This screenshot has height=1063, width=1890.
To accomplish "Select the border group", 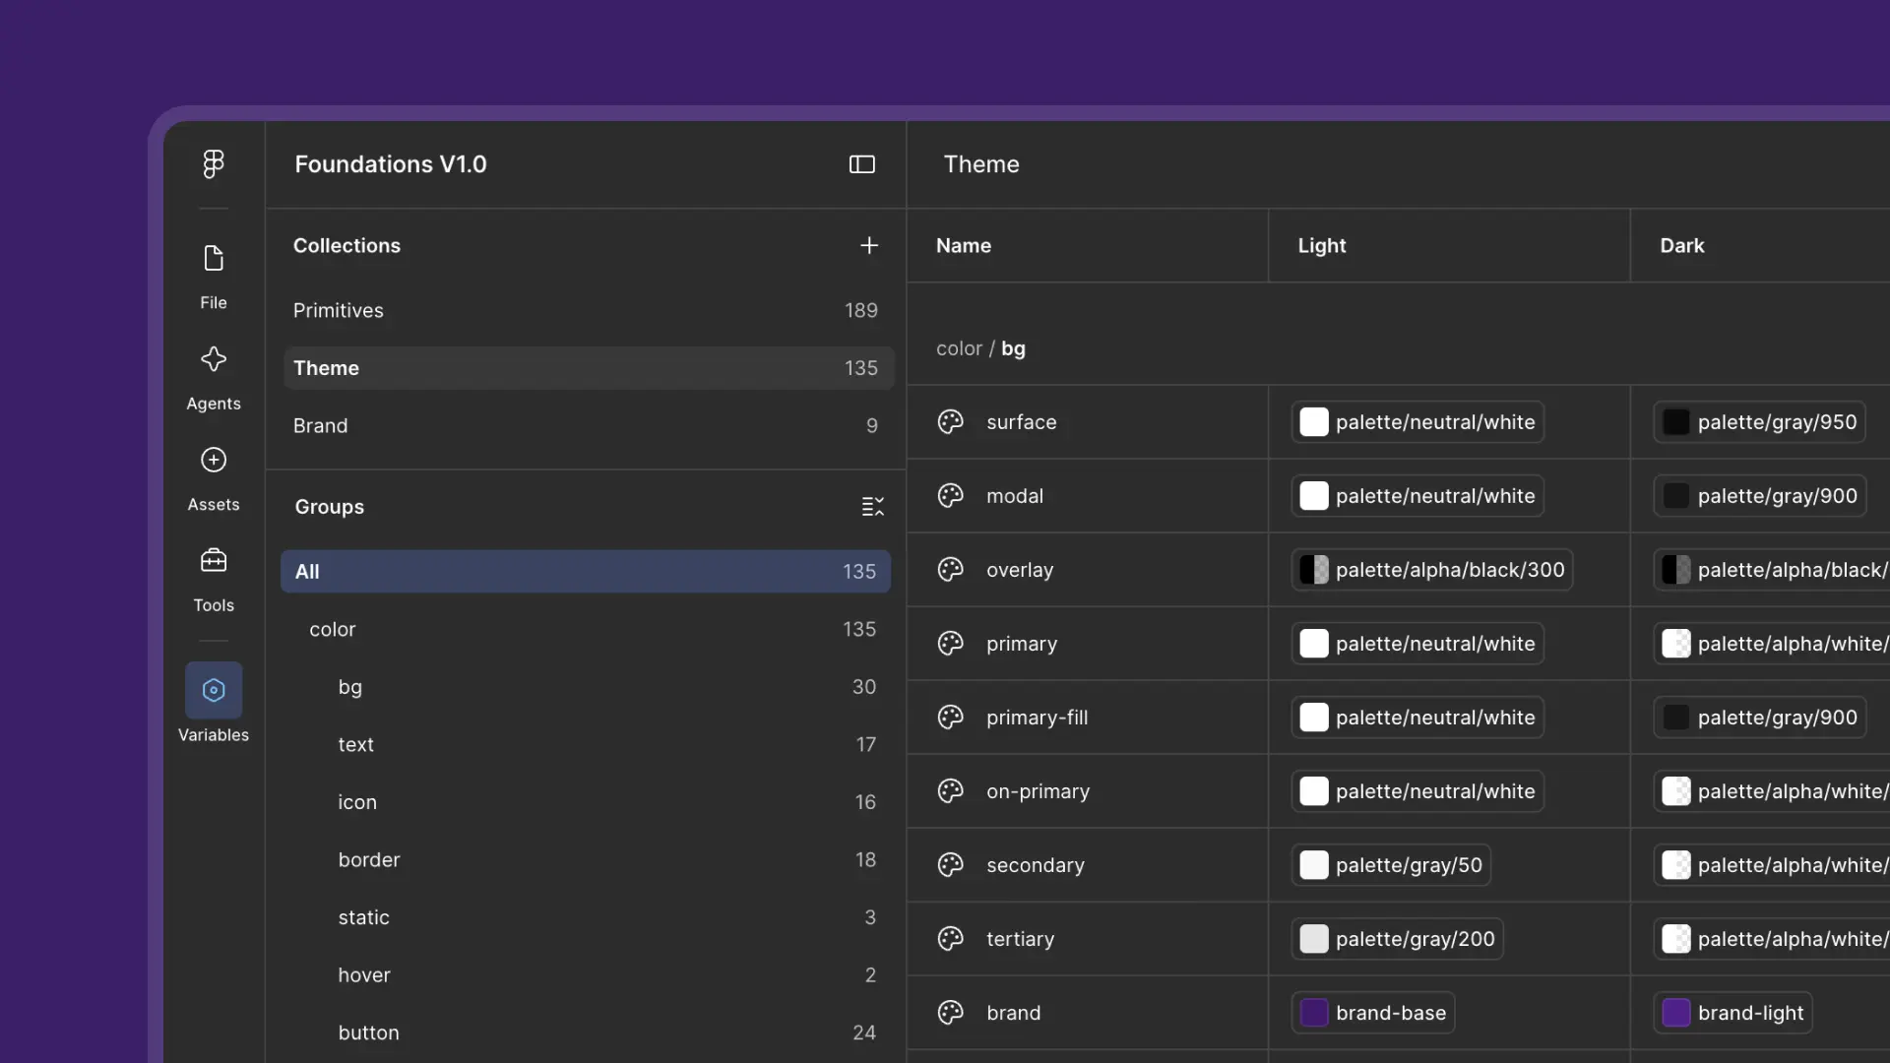I will [586, 859].
